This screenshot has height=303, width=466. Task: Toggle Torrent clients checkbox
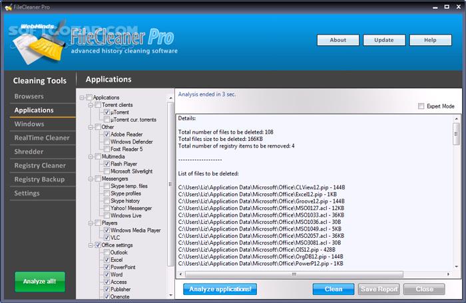tap(98, 105)
